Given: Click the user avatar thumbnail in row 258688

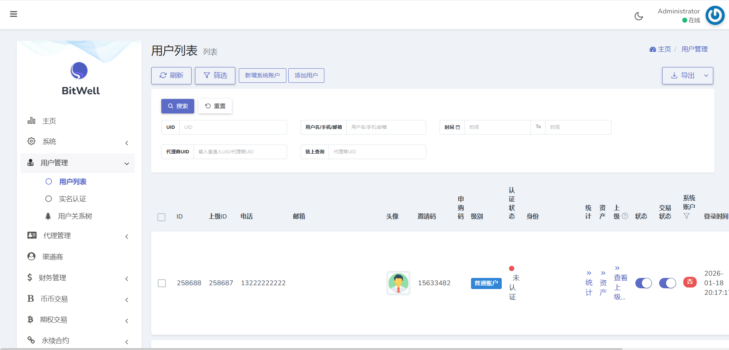Looking at the screenshot, I should coord(398,283).
